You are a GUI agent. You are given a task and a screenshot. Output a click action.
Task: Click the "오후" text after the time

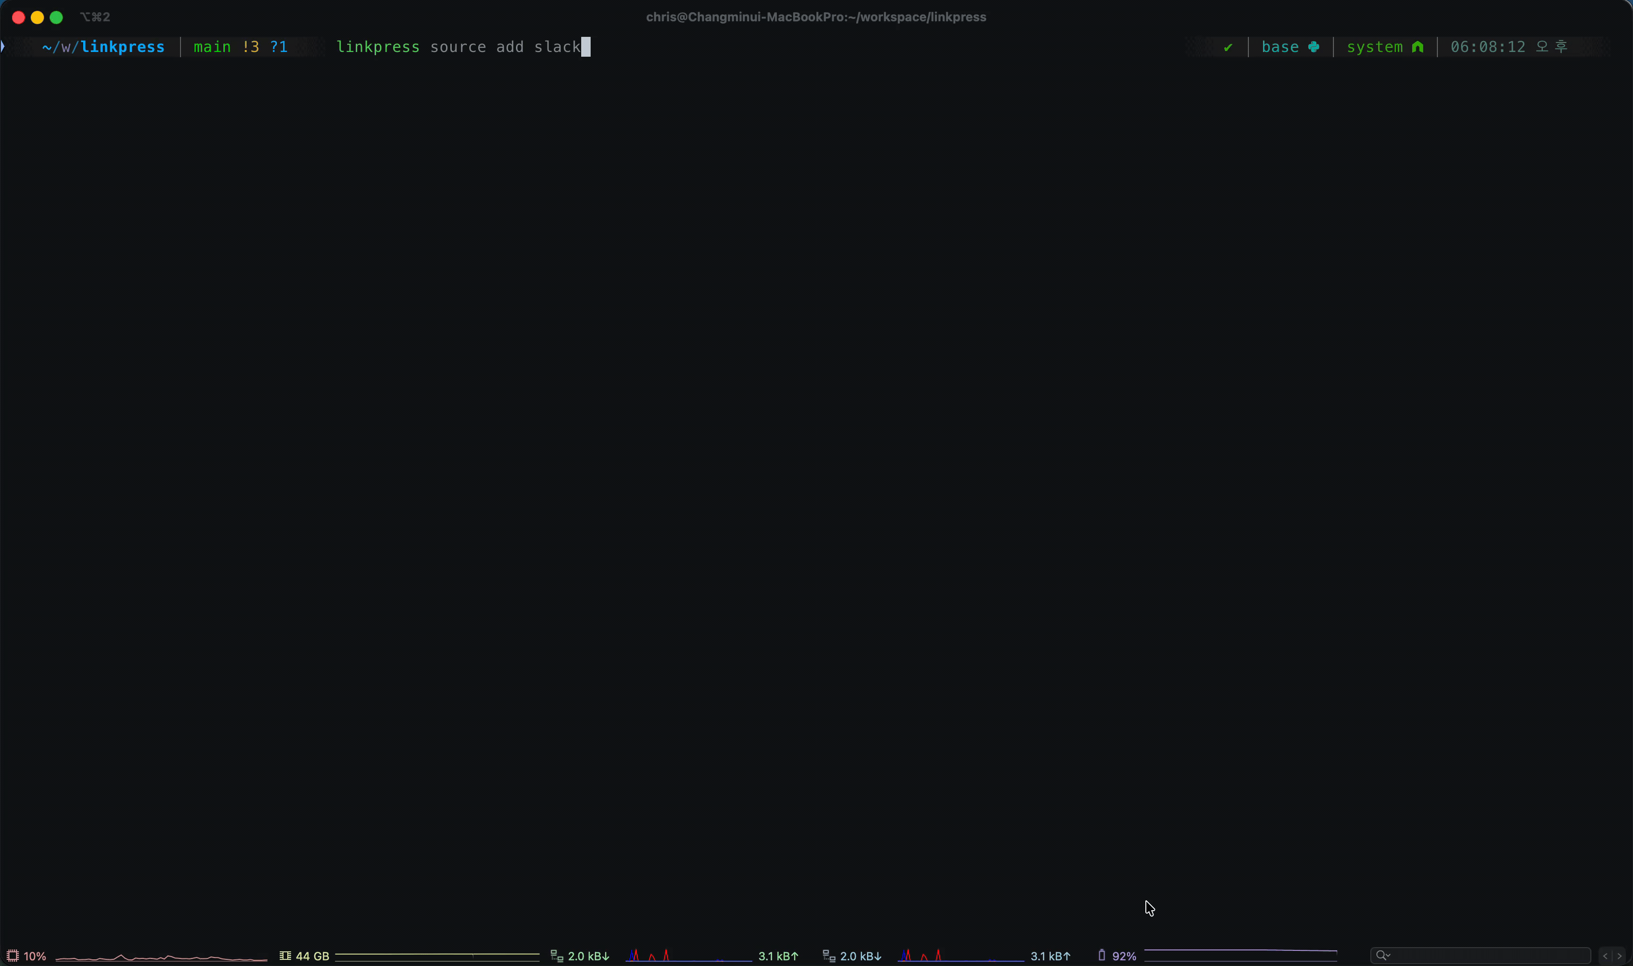[x=1552, y=47]
